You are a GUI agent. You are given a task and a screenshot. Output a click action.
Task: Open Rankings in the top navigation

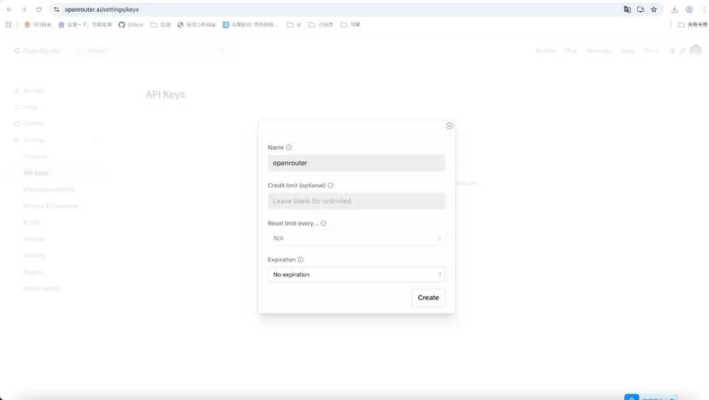pos(599,51)
